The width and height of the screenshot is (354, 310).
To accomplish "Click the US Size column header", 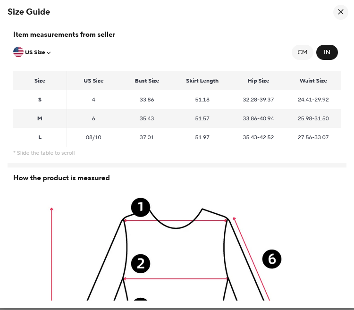I will 93,81.
